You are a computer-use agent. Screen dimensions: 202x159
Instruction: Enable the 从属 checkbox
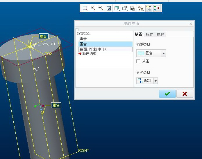[138, 61]
